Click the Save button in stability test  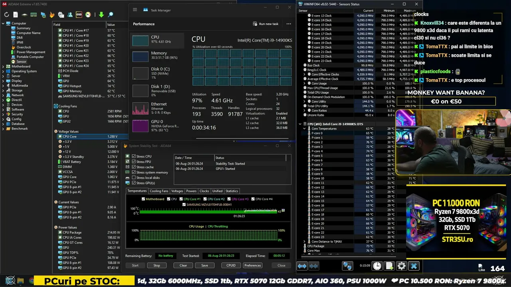204,265
